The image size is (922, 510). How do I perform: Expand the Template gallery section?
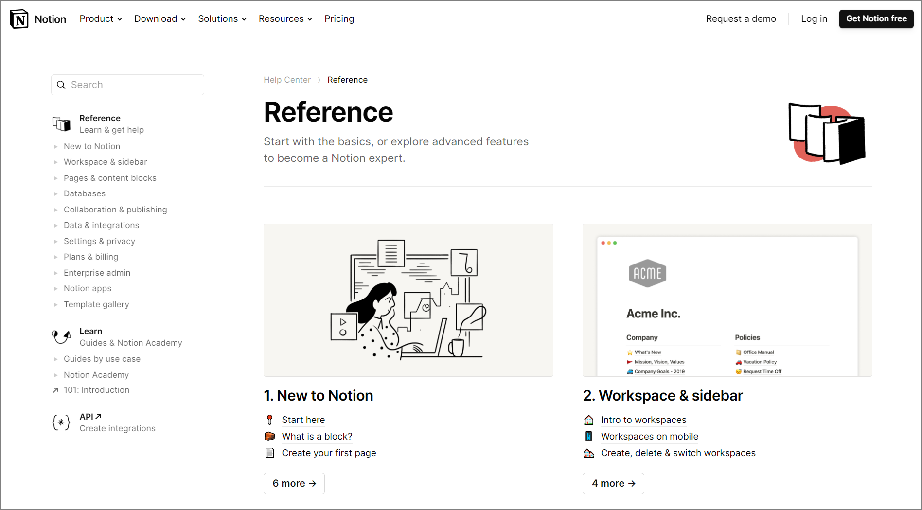click(56, 304)
